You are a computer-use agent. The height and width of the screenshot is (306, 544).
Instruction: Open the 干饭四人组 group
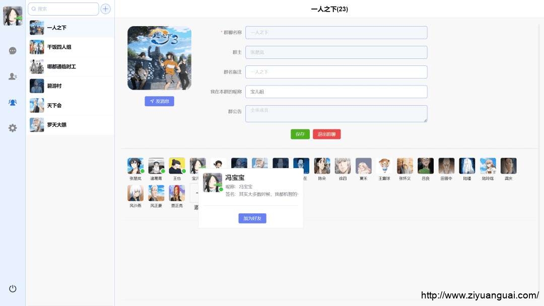click(70, 47)
